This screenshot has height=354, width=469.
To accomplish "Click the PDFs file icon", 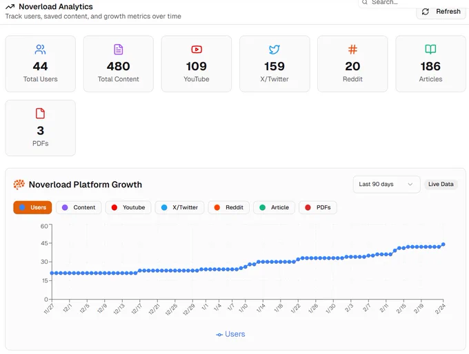I will [41, 114].
